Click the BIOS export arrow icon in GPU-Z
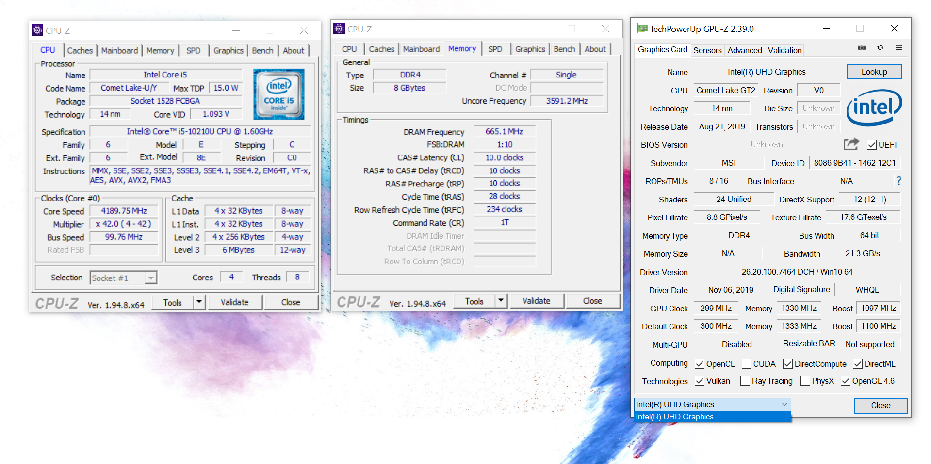The image size is (931, 464). tap(851, 144)
